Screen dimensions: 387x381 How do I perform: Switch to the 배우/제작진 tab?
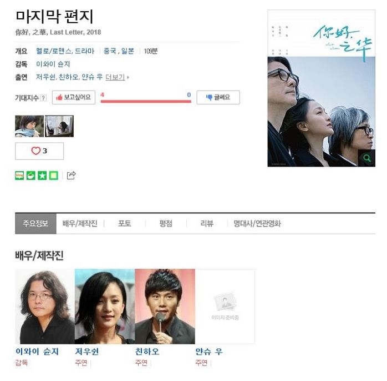click(80, 223)
